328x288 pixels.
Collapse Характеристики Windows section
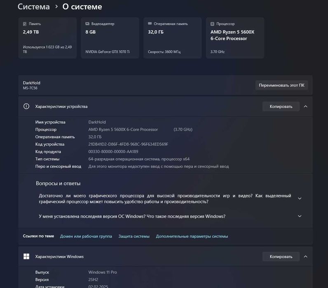(305, 256)
